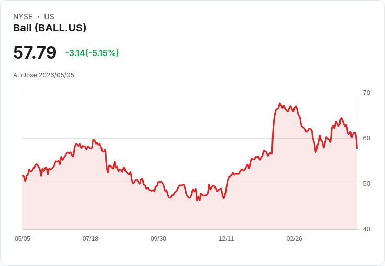Viewport: 385px width, 266px height.
Task: Click the dot separator between NYSE and US
Action: point(38,17)
